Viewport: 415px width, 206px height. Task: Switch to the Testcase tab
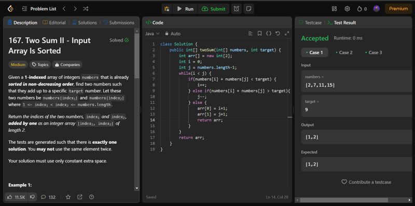[x=310, y=22]
